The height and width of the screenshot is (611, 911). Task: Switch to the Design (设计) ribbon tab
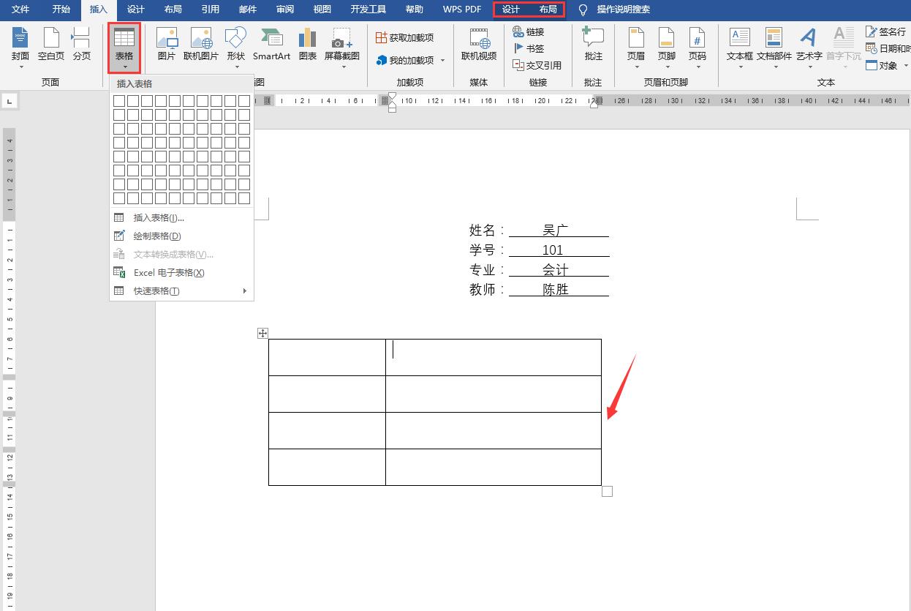(x=135, y=10)
